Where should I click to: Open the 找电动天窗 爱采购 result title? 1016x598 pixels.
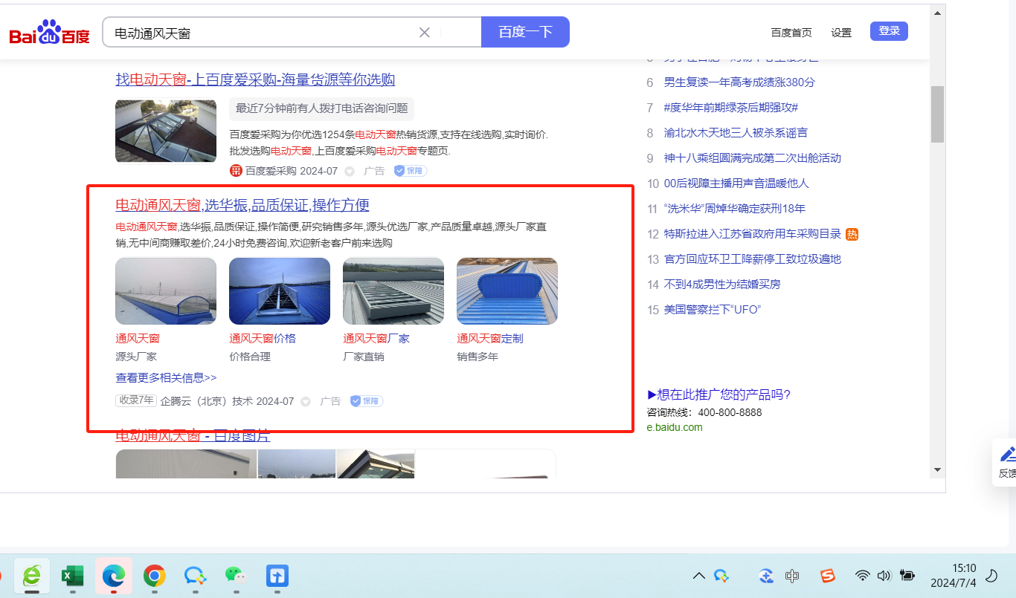(x=255, y=79)
